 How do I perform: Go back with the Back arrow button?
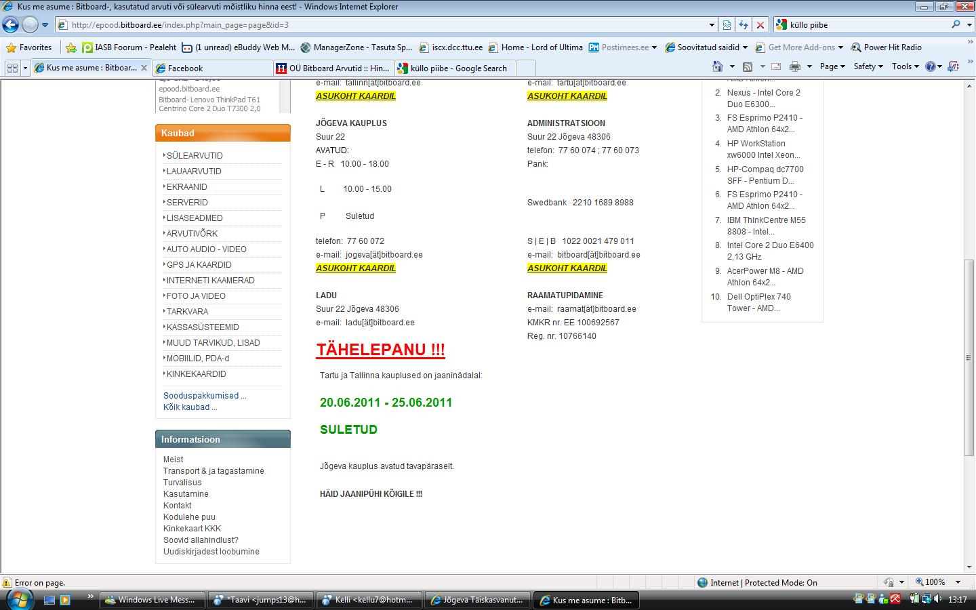[11, 25]
